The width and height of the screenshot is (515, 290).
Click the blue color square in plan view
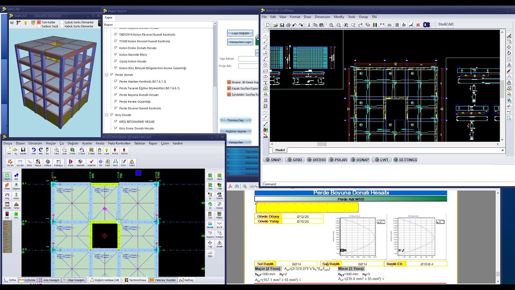pyautogui.click(x=138, y=173)
